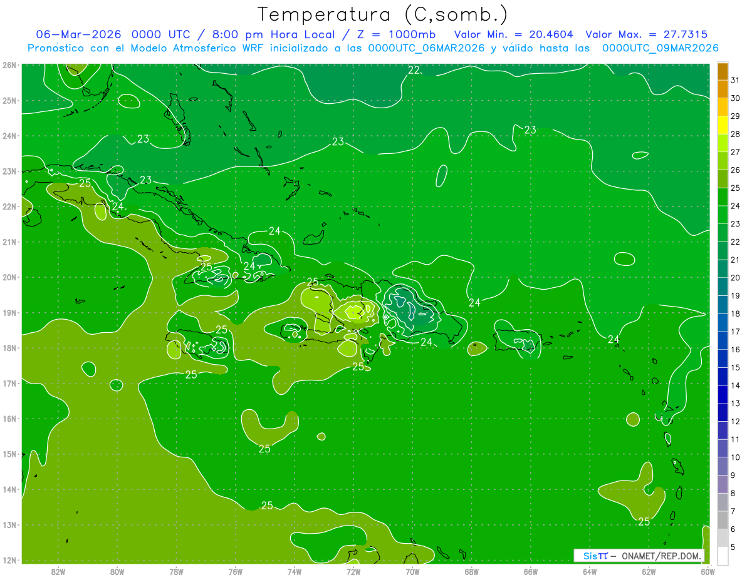The height and width of the screenshot is (580, 752).
Task: Click the 13N latitude axis label
Action: tap(9, 524)
